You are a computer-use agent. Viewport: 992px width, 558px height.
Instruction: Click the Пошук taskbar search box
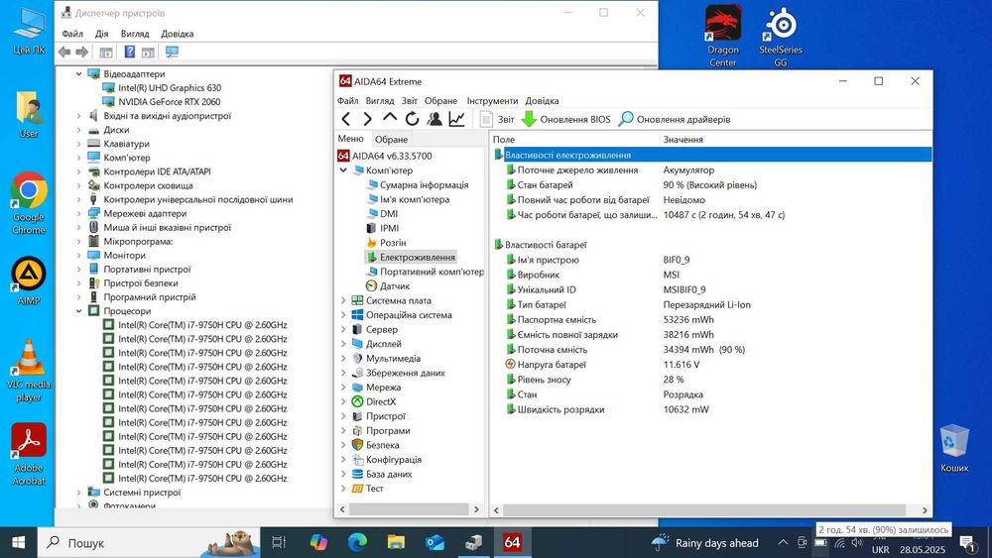coord(150,542)
